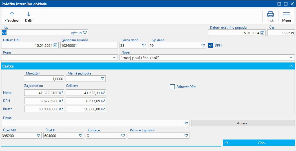
Task: Open Popis field ellipsis selector
Action: click(114, 58)
